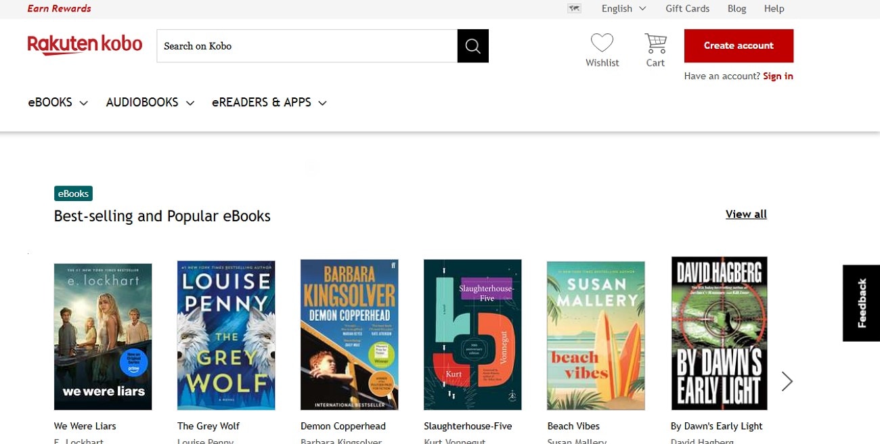Click the Earn Rewards link
Image resolution: width=880 pixels, height=444 pixels.
click(x=59, y=9)
